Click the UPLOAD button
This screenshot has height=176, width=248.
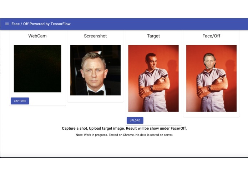point(135,120)
